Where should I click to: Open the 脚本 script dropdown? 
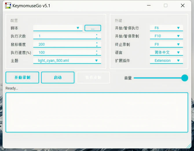click(x=58, y=28)
